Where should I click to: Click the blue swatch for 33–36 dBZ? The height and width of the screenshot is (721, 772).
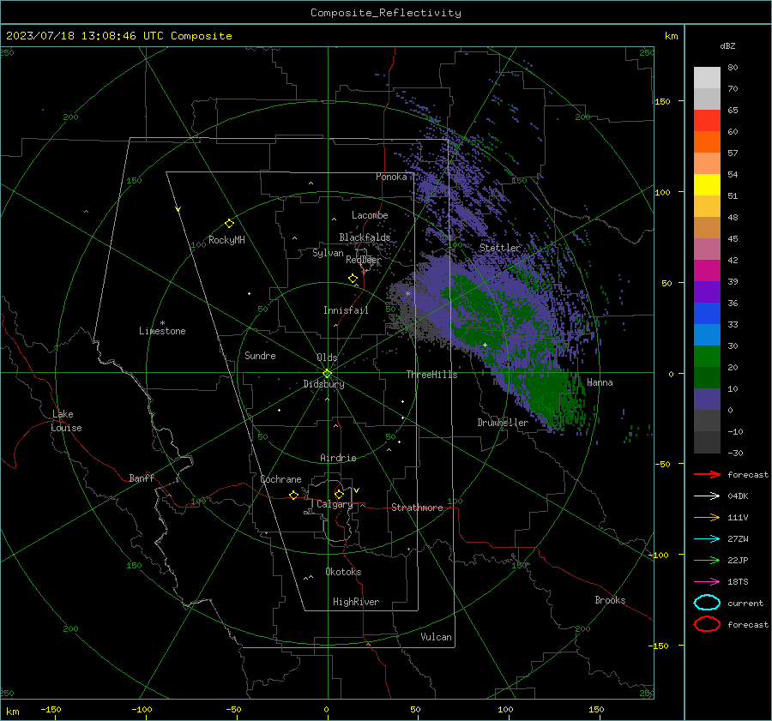point(707,313)
